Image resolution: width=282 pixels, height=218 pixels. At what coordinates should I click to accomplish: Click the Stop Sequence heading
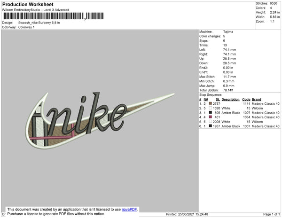(211, 95)
